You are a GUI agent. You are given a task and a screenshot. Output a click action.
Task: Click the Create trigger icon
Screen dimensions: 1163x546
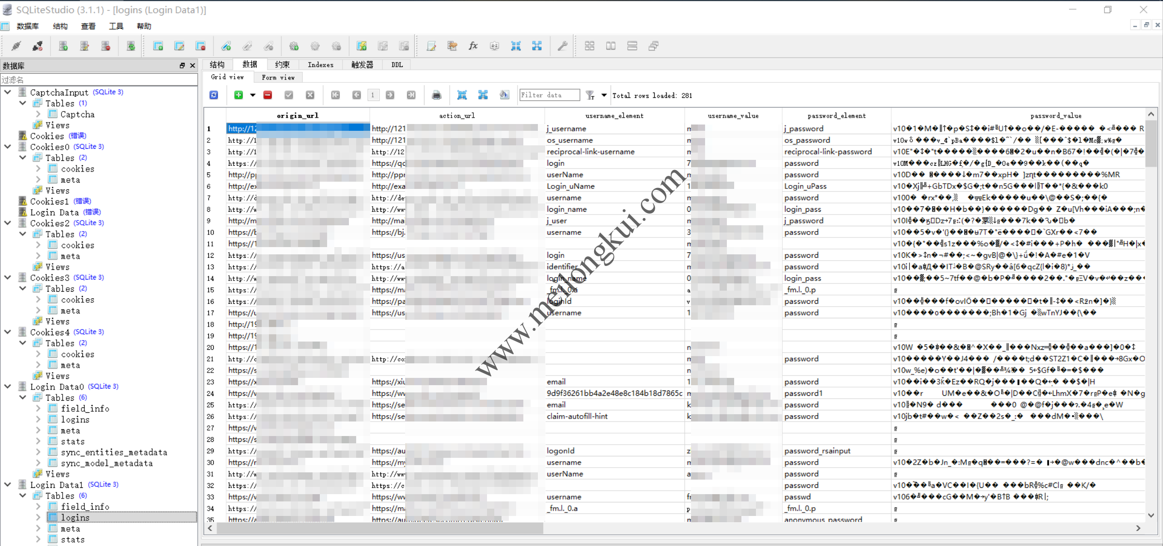click(294, 46)
